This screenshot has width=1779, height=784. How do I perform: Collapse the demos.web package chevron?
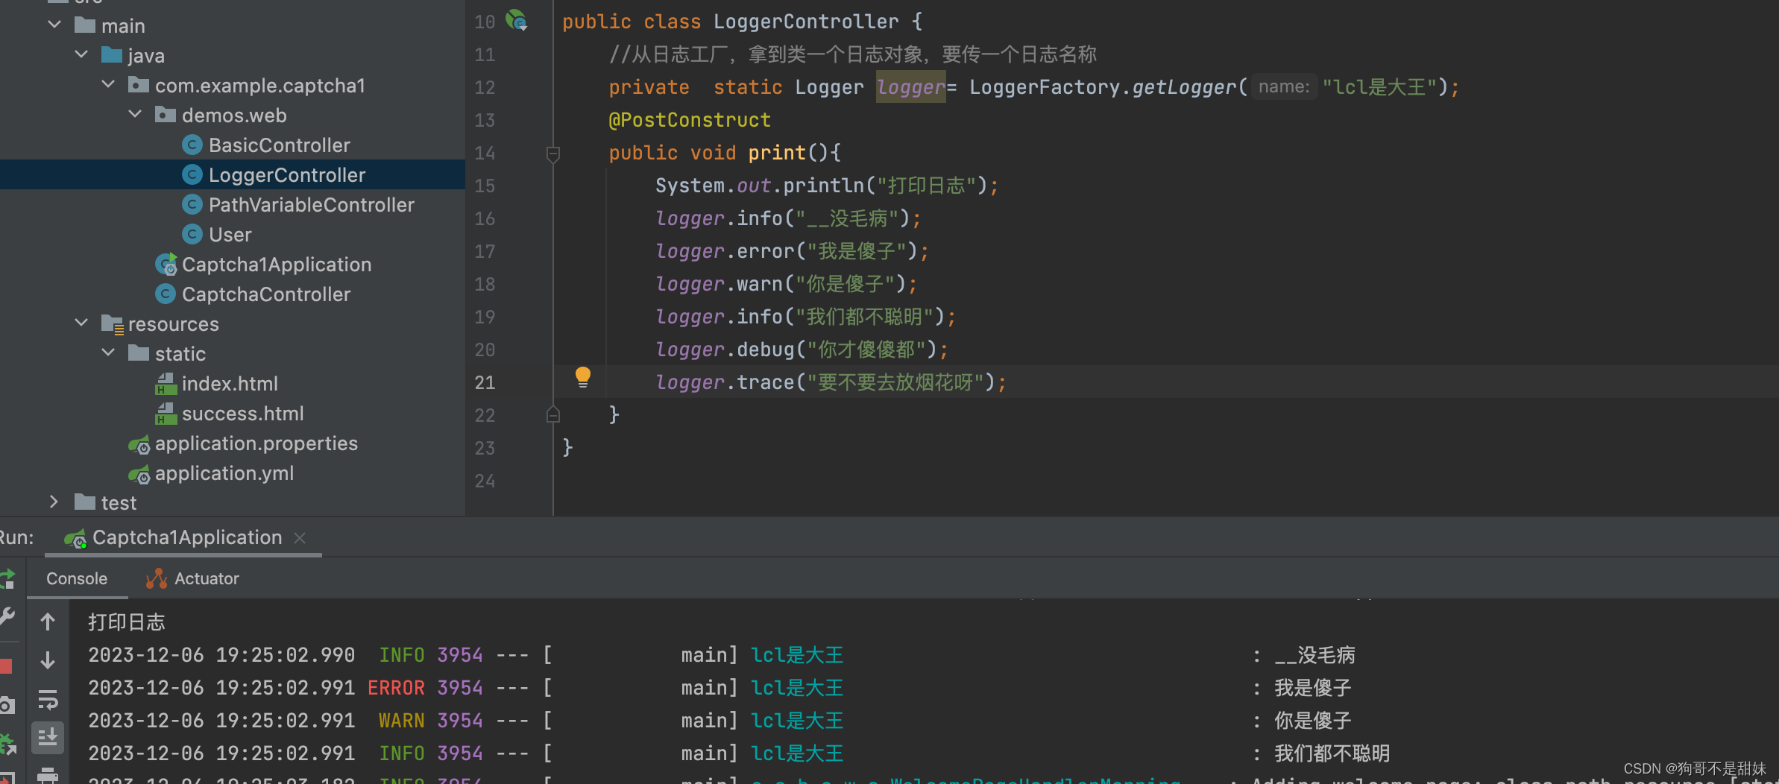pyautogui.click(x=135, y=114)
